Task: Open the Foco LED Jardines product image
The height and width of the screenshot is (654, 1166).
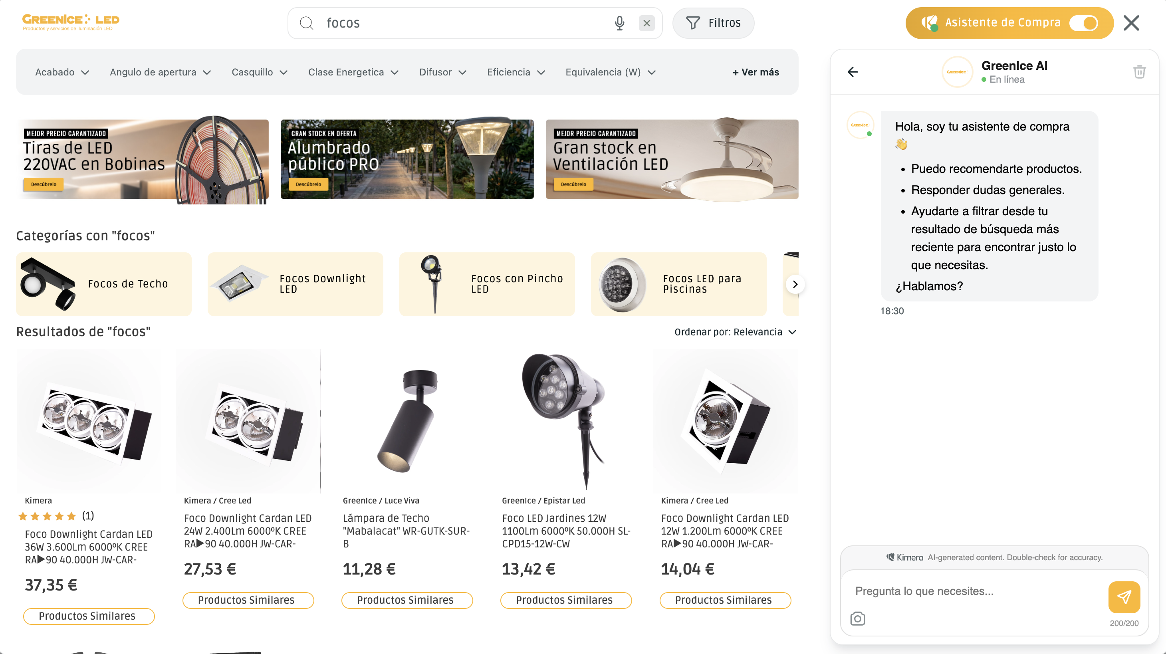Action: point(566,421)
